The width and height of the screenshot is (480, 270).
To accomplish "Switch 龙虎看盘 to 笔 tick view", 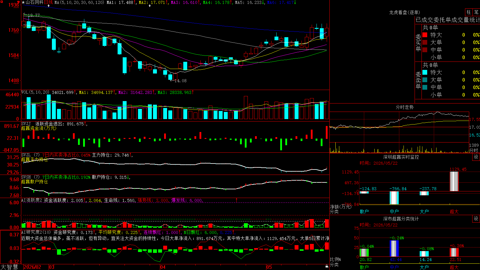I will tap(476, 12).
